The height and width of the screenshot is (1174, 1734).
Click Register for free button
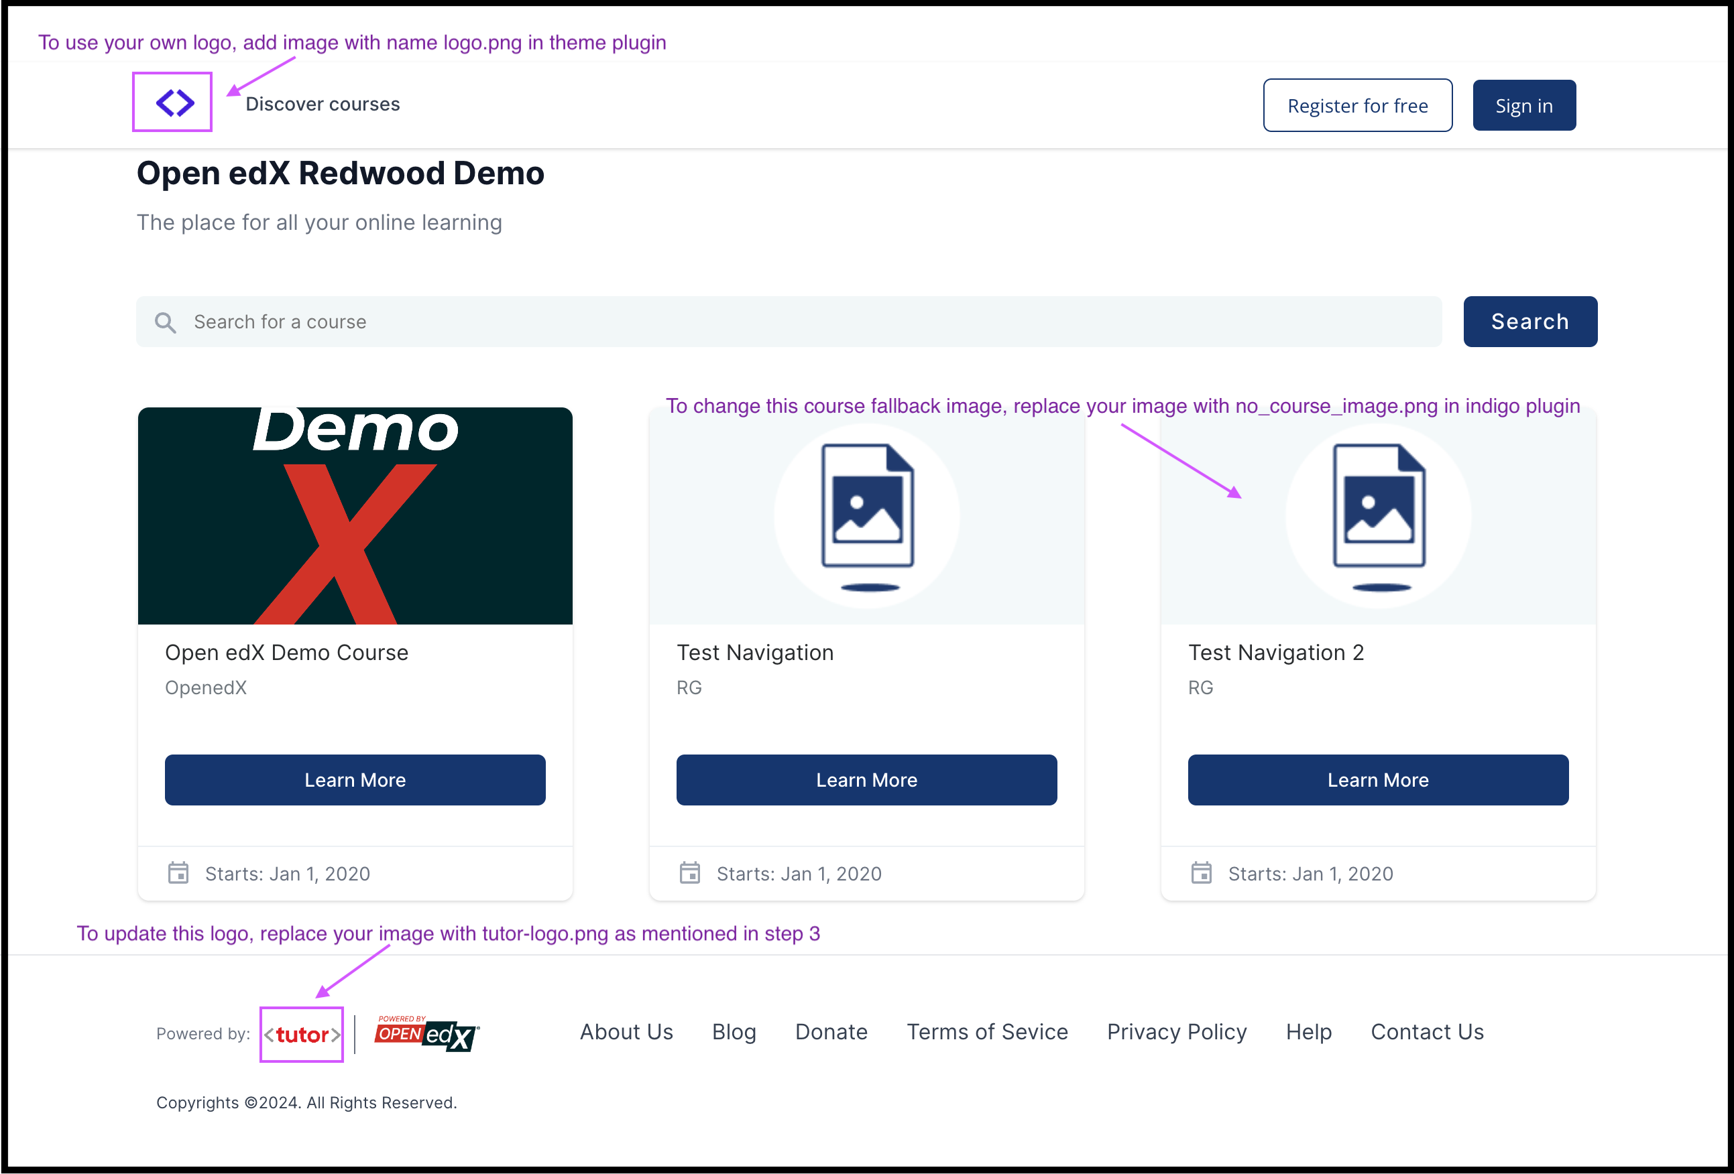(x=1356, y=105)
